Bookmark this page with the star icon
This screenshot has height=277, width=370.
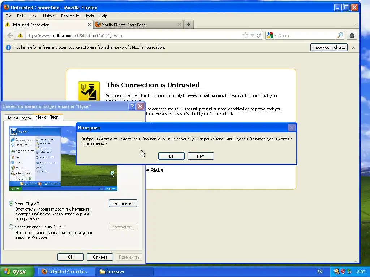[x=245, y=36]
